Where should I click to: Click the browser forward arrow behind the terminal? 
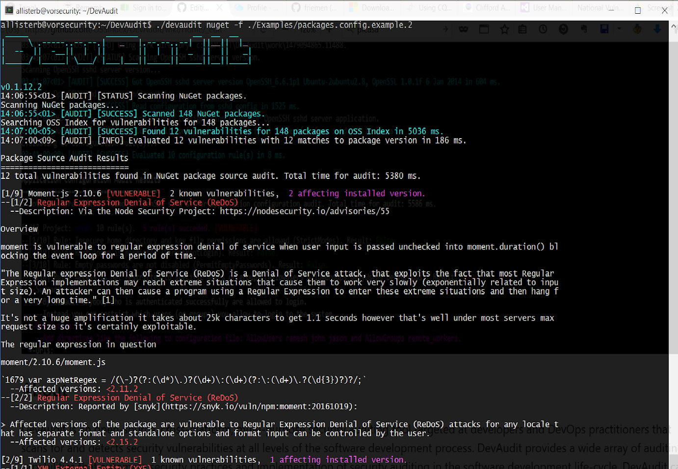point(445,29)
